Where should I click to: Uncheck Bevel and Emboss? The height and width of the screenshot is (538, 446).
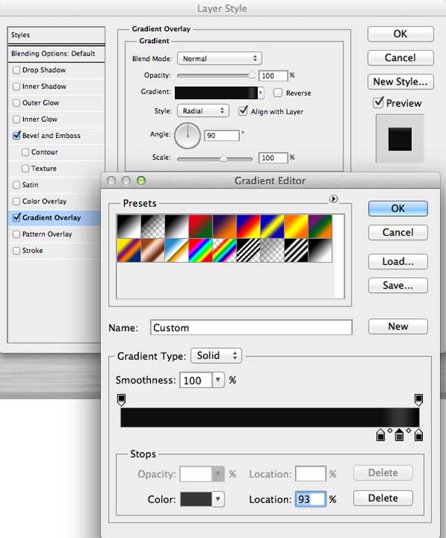point(16,136)
